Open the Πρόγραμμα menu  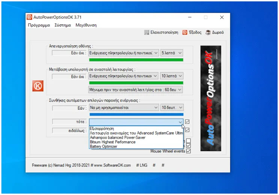coord(39,25)
